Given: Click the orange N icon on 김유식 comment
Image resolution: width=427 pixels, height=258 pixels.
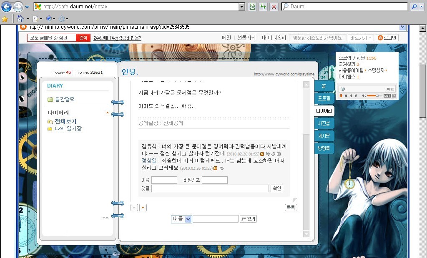Looking at the screenshot, I should (x=262, y=154).
